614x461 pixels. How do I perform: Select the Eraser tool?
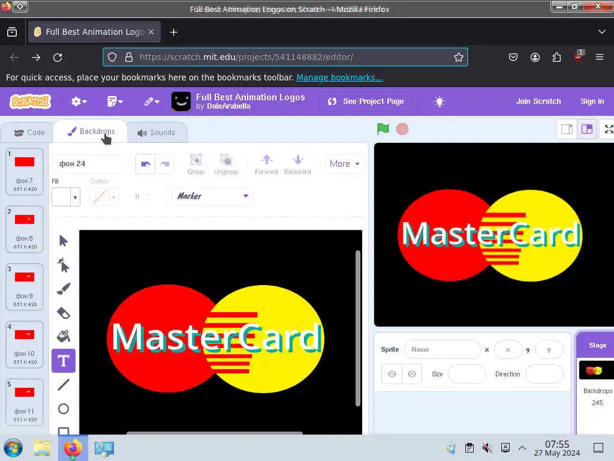(64, 313)
